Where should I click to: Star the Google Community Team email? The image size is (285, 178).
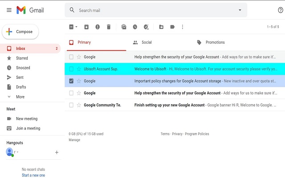(x=79, y=105)
